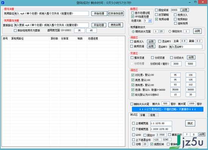Enable 水平翻转 checkbox

tap(157, 15)
